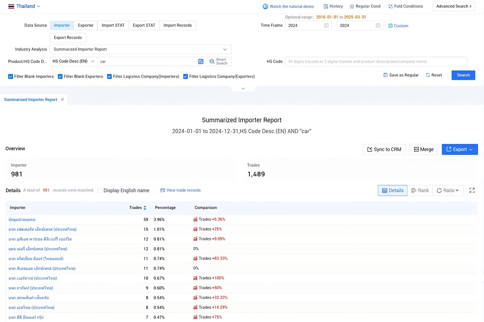Toggle Filter Logistics Company(Exporters) checkbox
This screenshot has height=322, width=484.
[x=186, y=77]
